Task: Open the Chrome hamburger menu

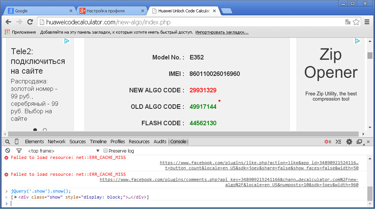Action: (367, 22)
